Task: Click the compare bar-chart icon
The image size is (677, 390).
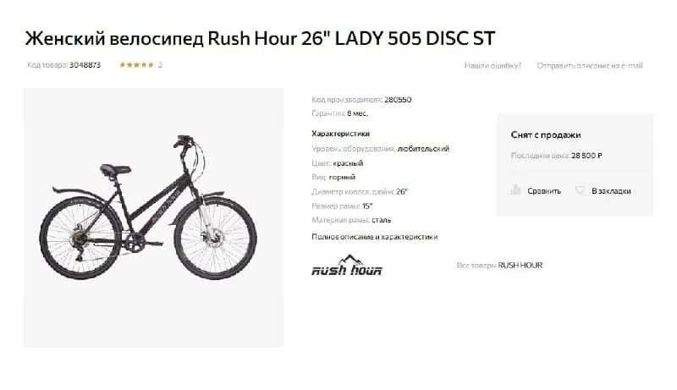Action: tap(515, 190)
